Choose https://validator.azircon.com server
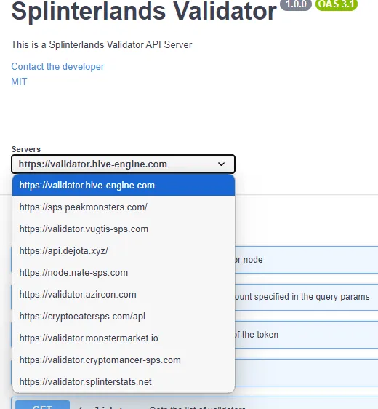 [124, 295]
